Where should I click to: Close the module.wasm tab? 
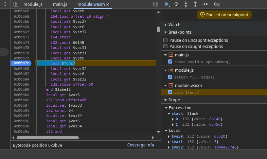(x=108, y=4)
